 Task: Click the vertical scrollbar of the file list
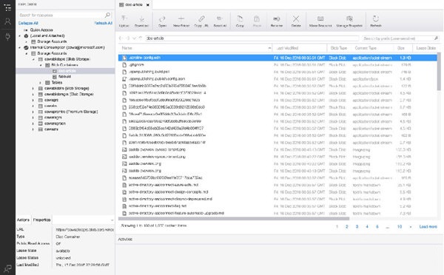439,71
